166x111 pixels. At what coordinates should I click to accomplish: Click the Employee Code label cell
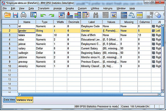click(x=91, y=26)
